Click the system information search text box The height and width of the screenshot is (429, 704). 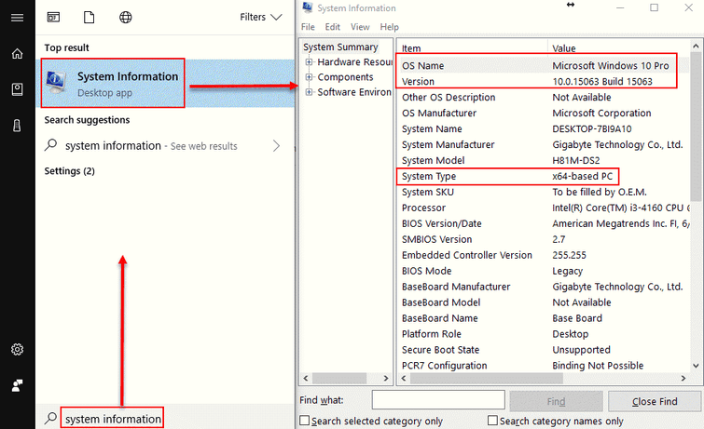pyautogui.click(x=113, y=419)
